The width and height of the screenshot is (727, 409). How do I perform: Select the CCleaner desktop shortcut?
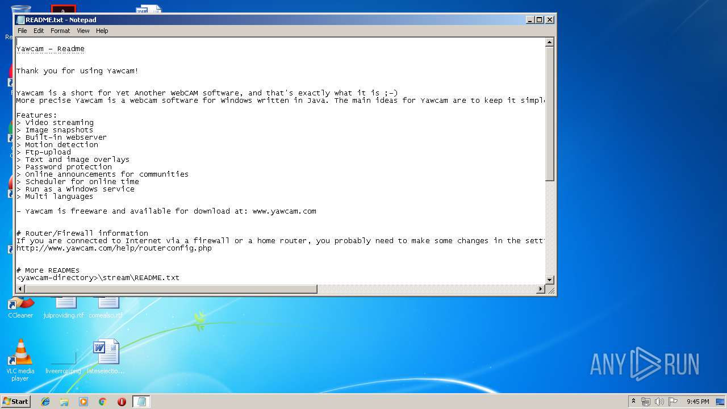[x=20, y=308]
